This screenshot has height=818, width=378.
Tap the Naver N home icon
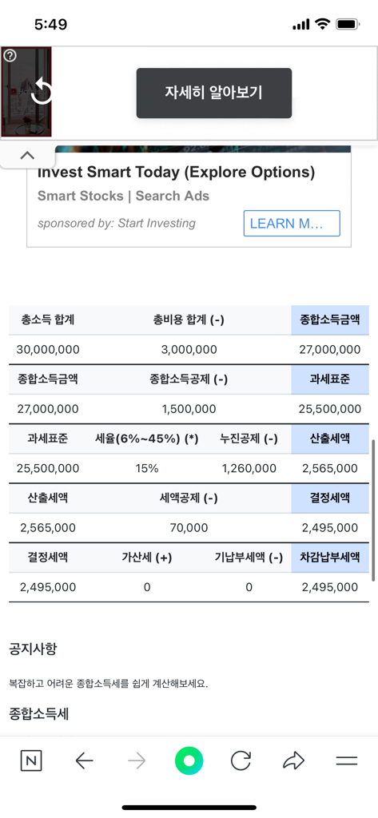(31, 761)
